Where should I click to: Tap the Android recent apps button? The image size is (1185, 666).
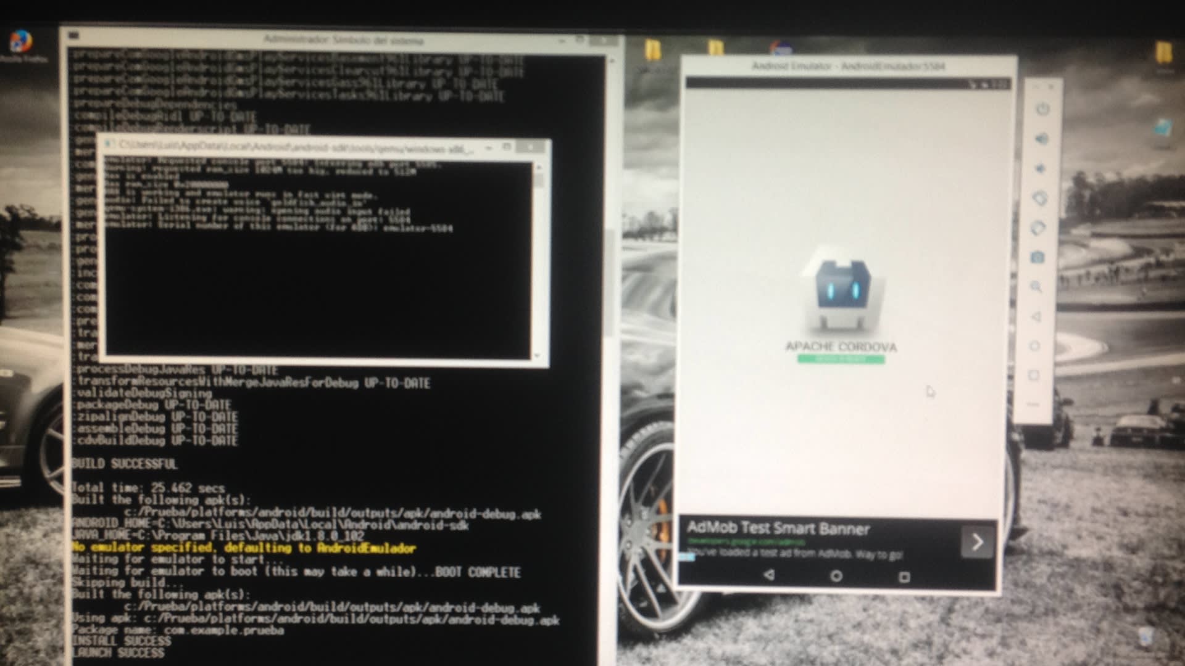[x=904, y=577]
